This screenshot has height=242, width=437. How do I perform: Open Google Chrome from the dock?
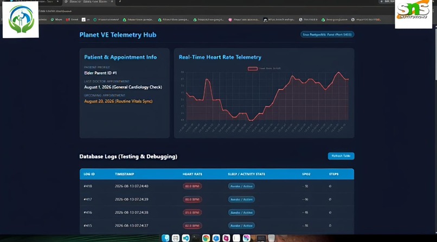pyautogui.click(x=206, y=238)
